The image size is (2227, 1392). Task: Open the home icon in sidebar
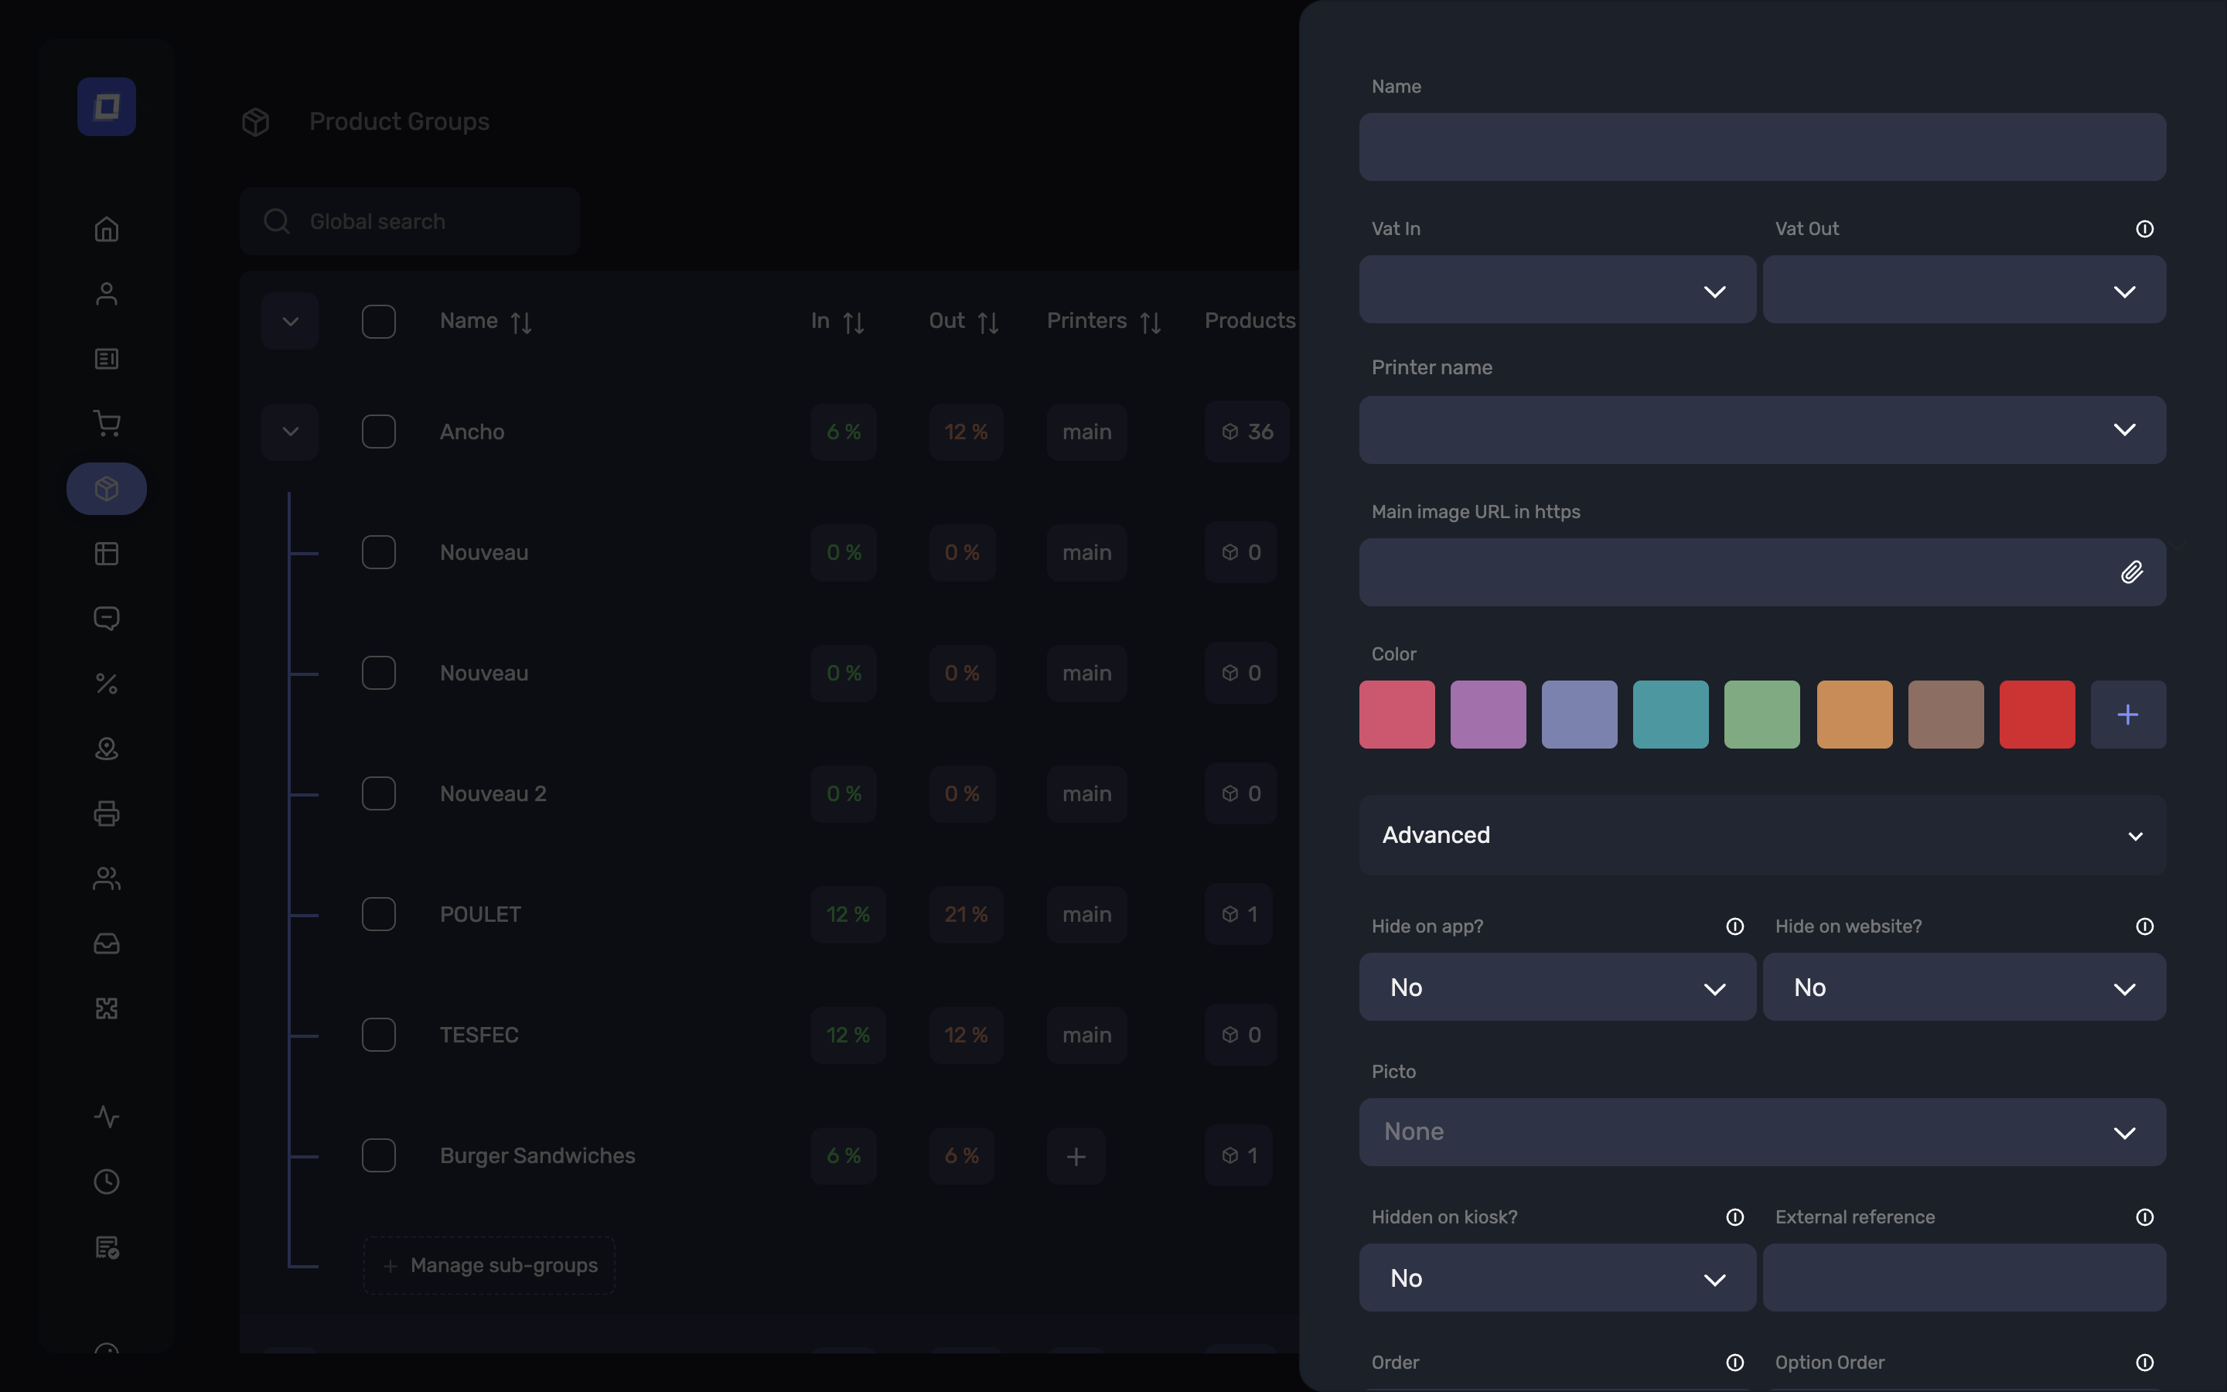click(x=107, y=228)
